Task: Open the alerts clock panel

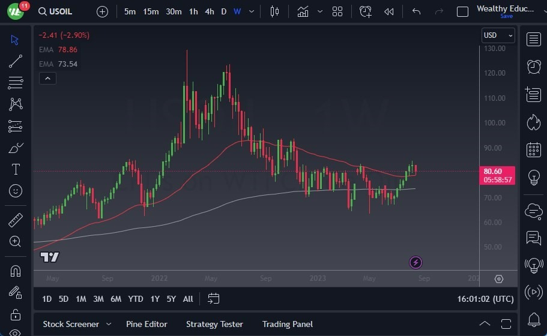Action: click(534, 67)
